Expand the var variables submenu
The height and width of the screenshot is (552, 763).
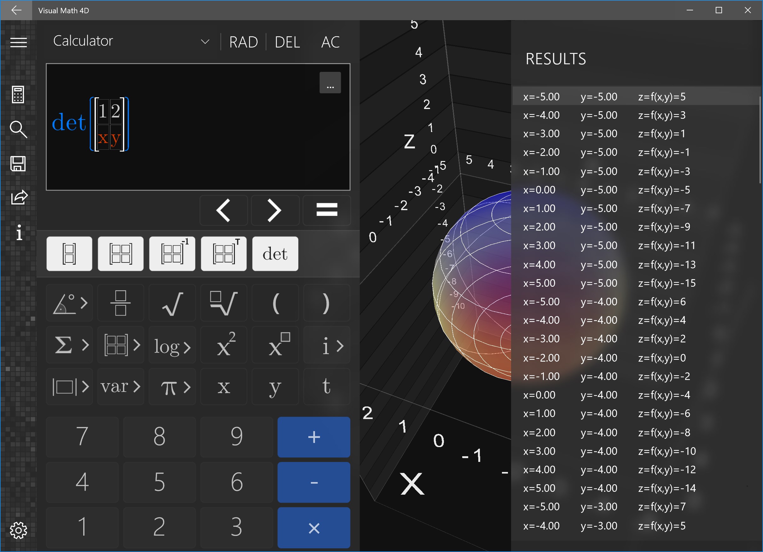coord(120,387)
